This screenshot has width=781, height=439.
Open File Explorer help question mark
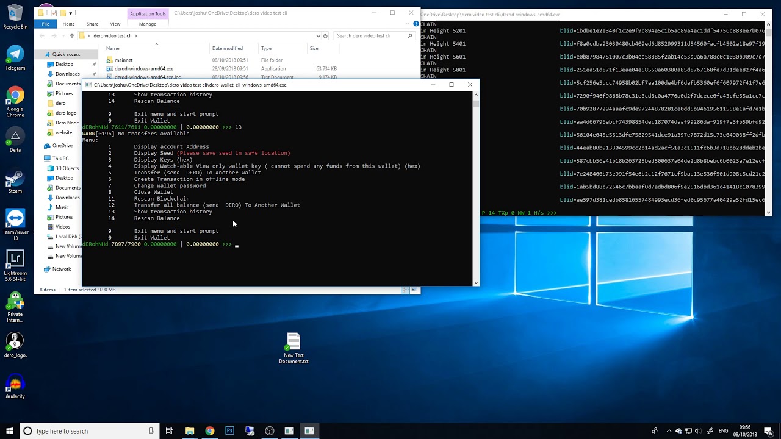coord(415,24)
